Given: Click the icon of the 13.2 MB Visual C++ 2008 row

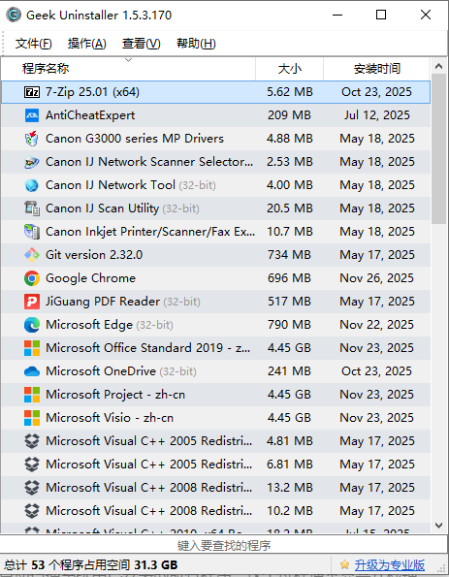Looking at the screenshot, I should click(x=32, y=488).
